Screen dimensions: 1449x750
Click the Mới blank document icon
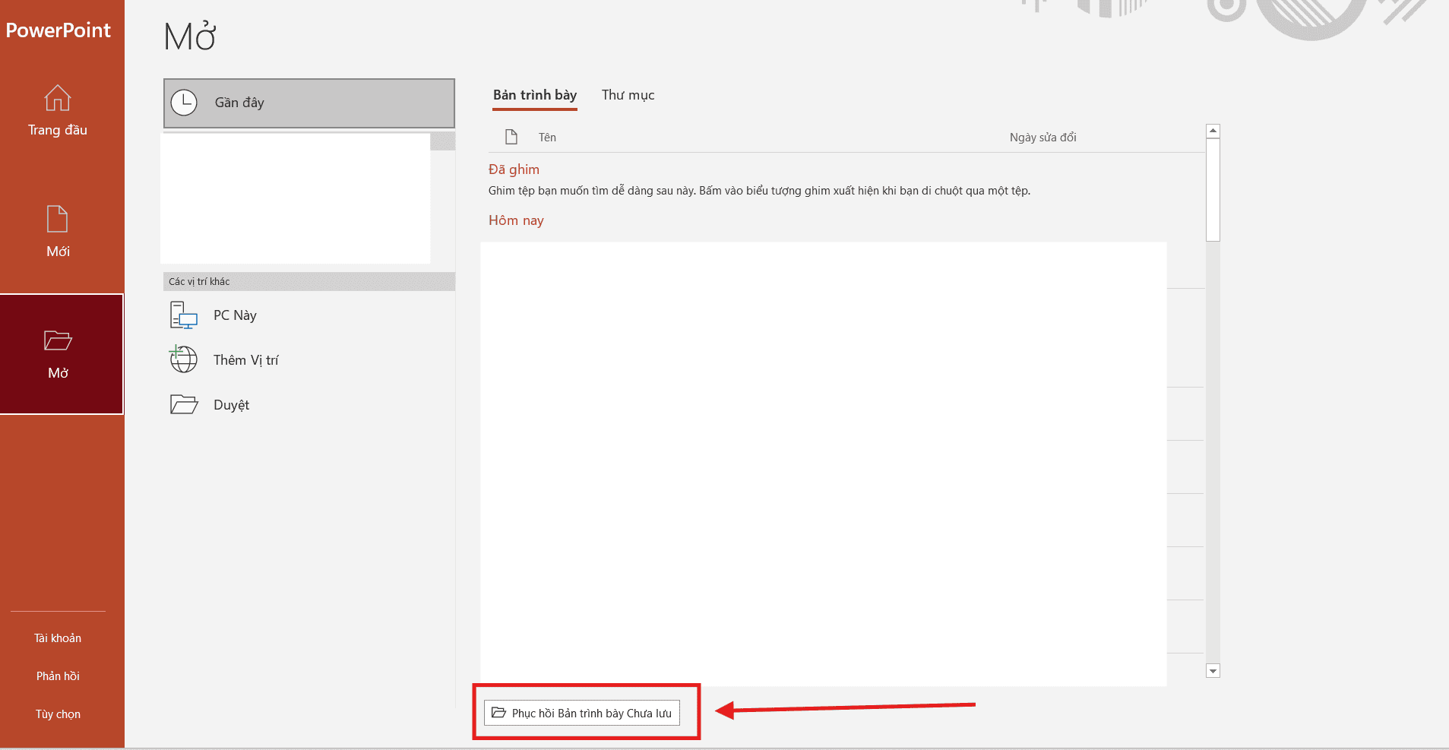tap(58, 219)
